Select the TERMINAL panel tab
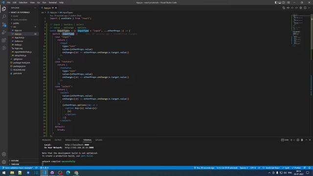This screenshot has width=313, height=176. pyautogui.click(x=88, y=140)
